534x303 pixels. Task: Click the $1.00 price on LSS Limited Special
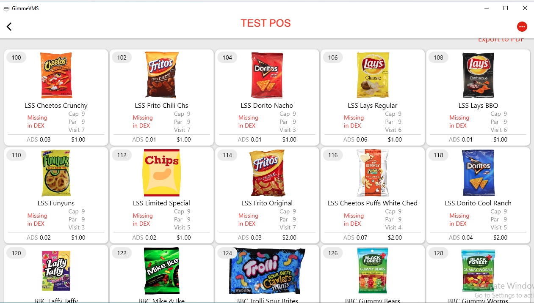tap(184, 237)
